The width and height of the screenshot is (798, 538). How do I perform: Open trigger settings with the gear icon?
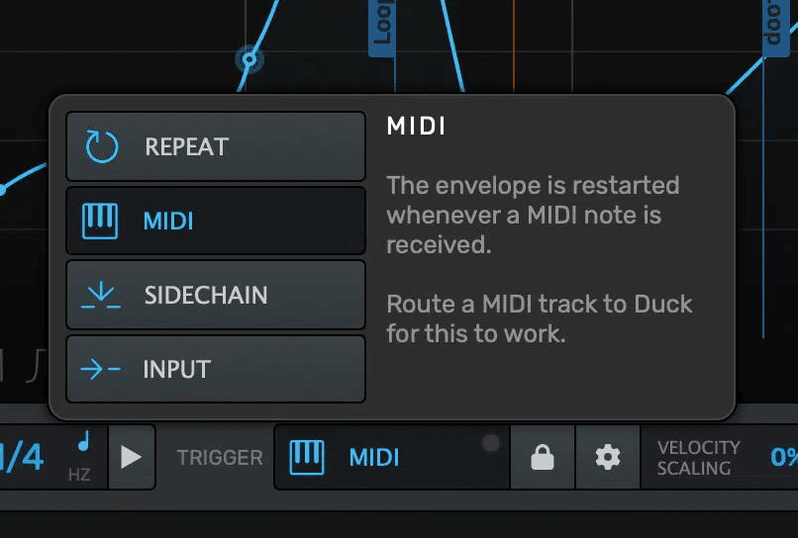(x=607, y=457)
